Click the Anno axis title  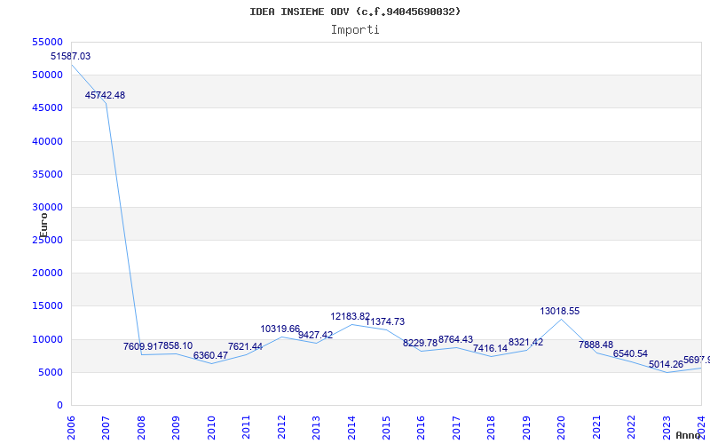[x=689, y=435]
